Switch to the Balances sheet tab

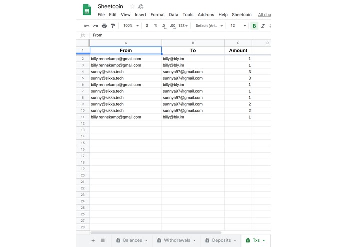pyautogui.click(x=132, y=240)
